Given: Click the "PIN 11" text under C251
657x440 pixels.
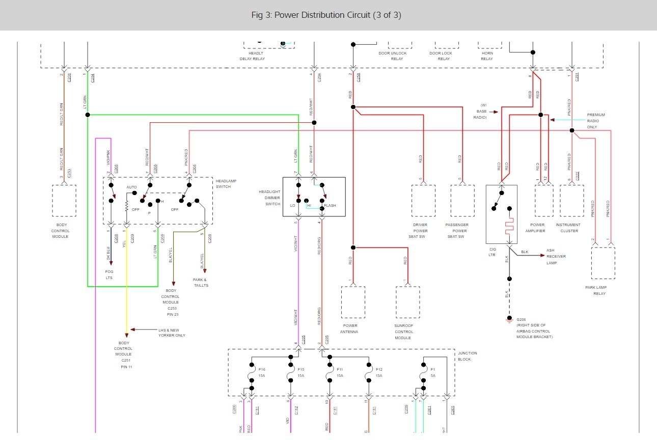Looking at the screenshot, I should coord(126,367).
